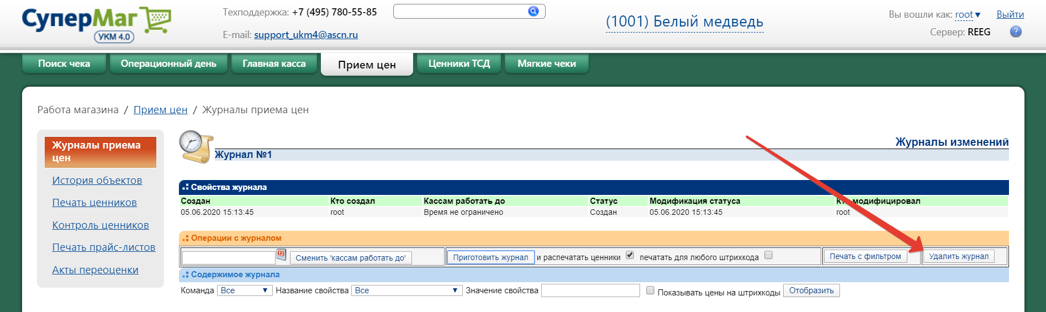1046x312 pixels.
Task: Expand the Команда dropdown
Action: [x=244, y=290]
